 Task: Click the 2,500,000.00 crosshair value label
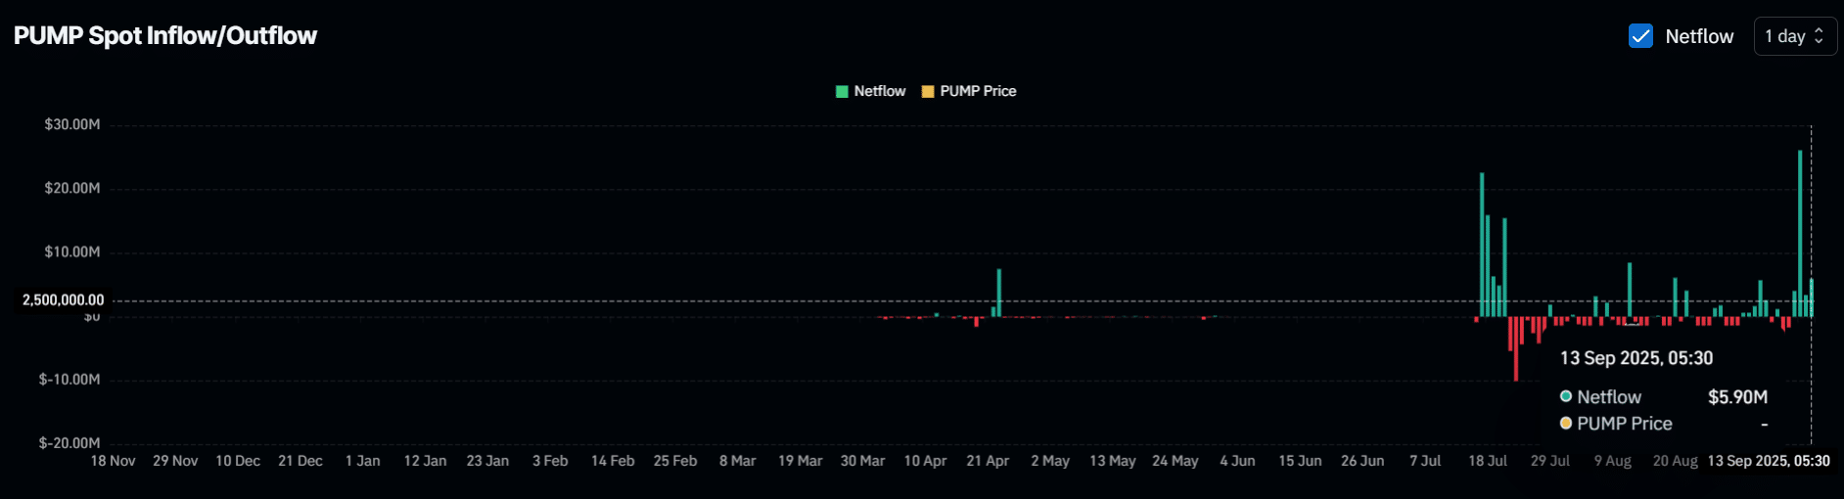pyautogui.click(x=64, y=300)
